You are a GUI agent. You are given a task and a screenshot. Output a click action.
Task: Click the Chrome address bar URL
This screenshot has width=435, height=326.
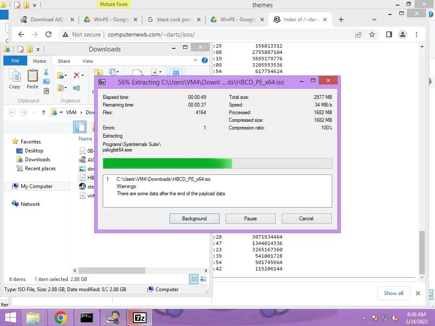click(151, 34)
